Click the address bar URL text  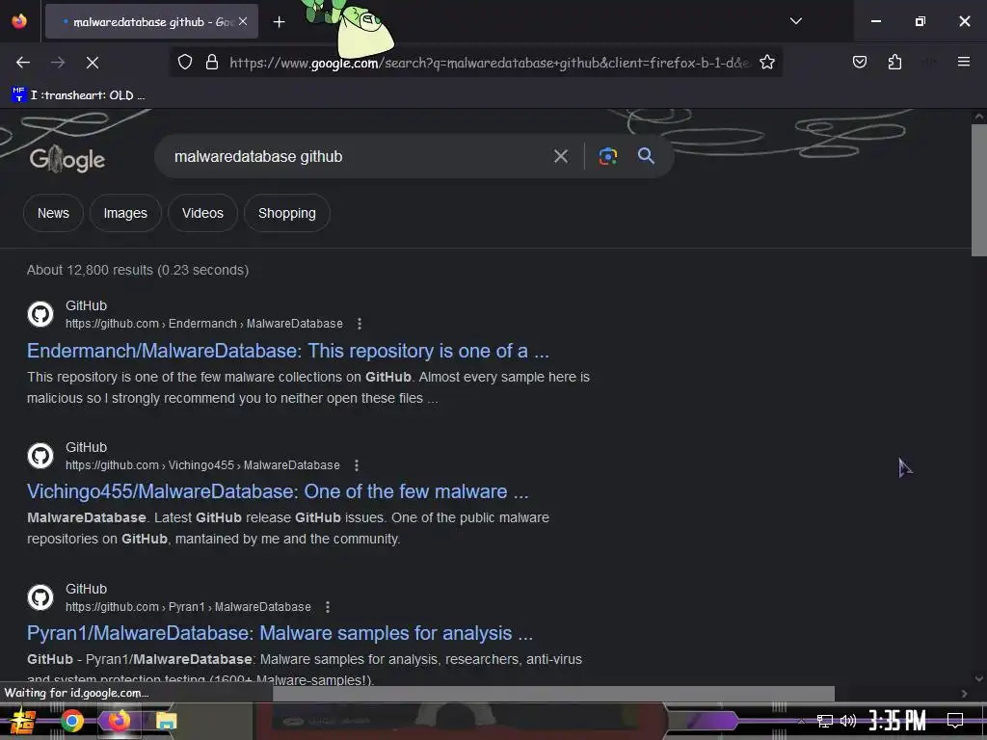(x=490, y=63)
